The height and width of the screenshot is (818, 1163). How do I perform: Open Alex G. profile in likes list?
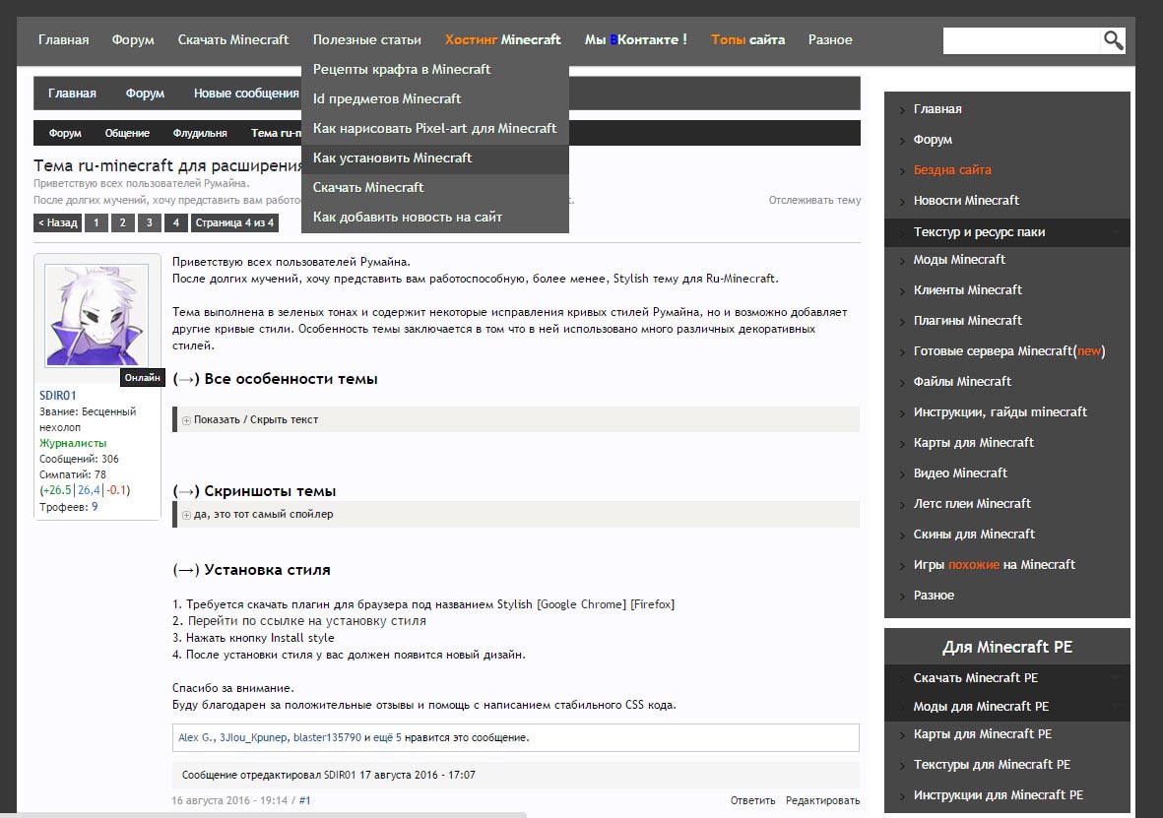click(x=197, y=738)
